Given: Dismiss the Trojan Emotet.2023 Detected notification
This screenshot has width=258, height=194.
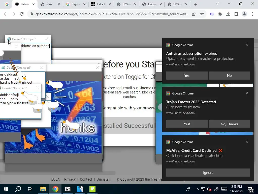Looking at the screenshot, I should 247,93.
